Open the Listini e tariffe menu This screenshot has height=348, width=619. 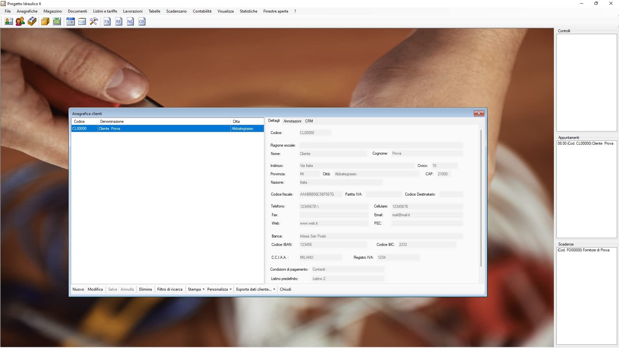click(x=105, y=11)
